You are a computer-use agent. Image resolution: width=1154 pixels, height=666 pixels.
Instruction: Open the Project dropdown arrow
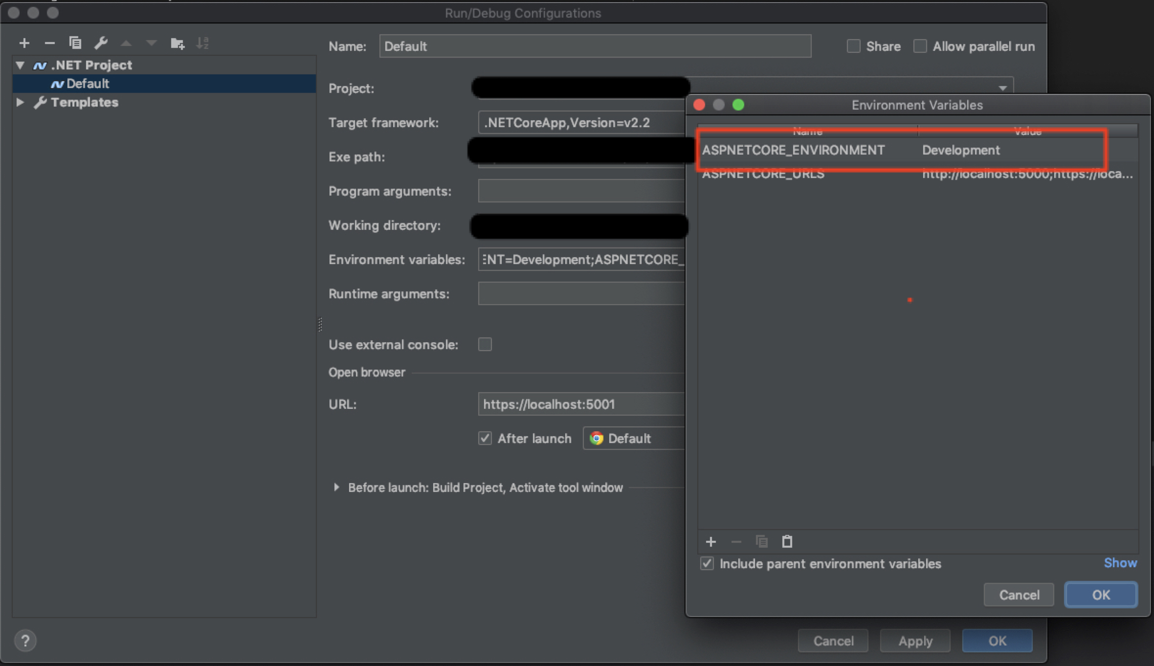click(x=1003, y=88)
